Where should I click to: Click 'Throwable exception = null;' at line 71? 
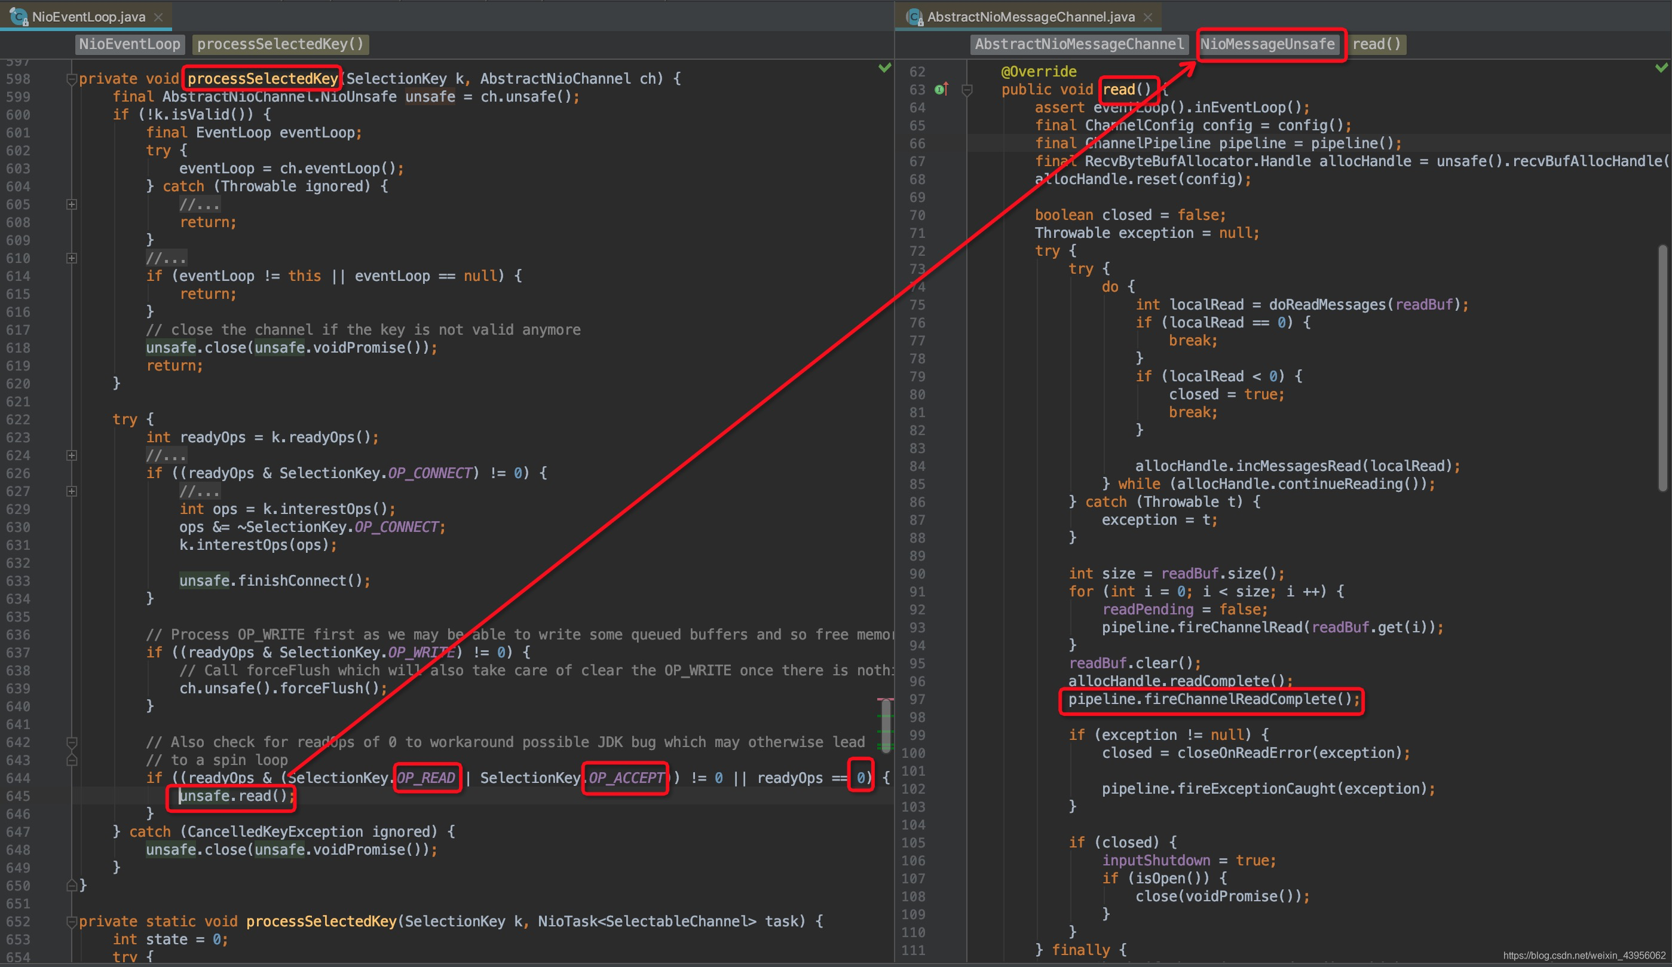1147,233
